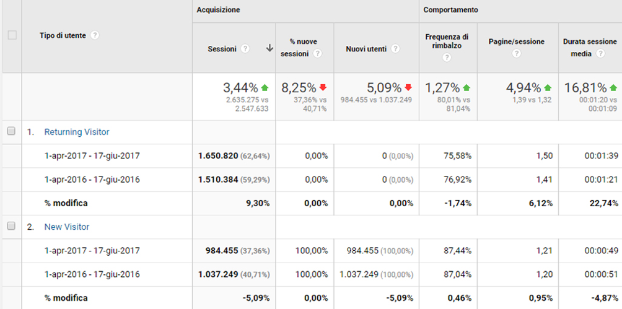
Task: Sort by Pagine/sessione column header
Action: [517, 41]
